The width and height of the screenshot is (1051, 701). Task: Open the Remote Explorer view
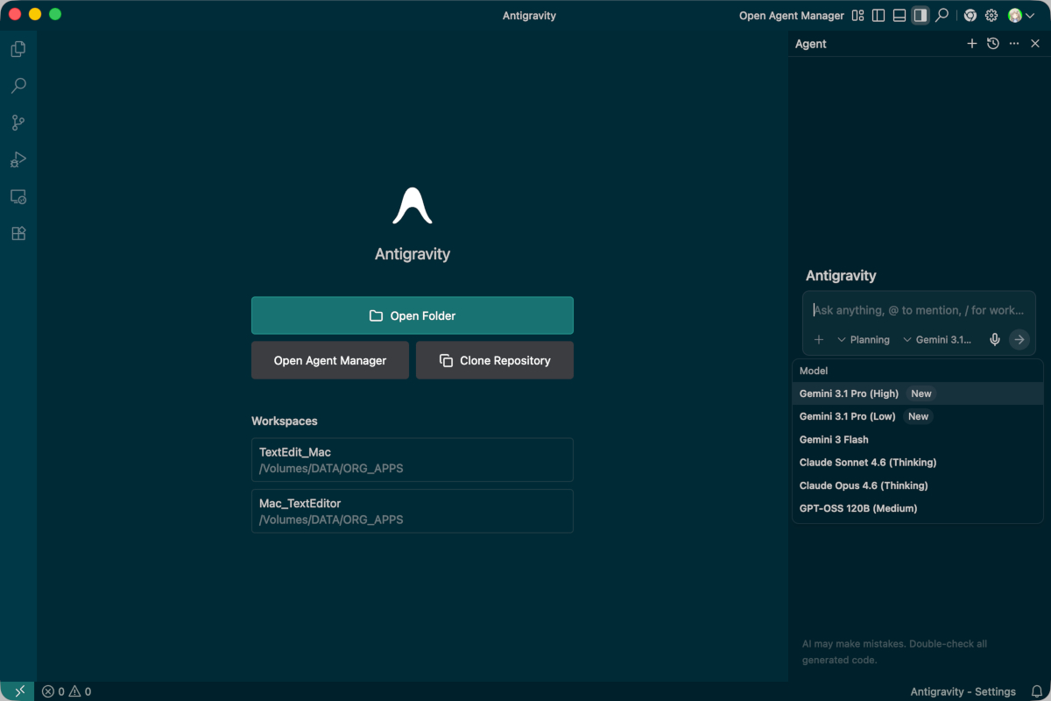point(18,196)
